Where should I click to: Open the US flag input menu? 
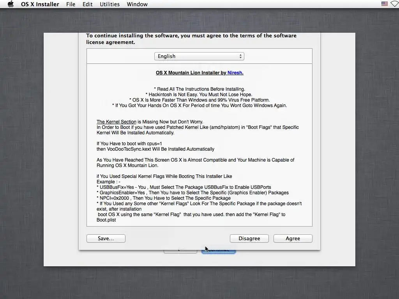click(x=384, y=4)
